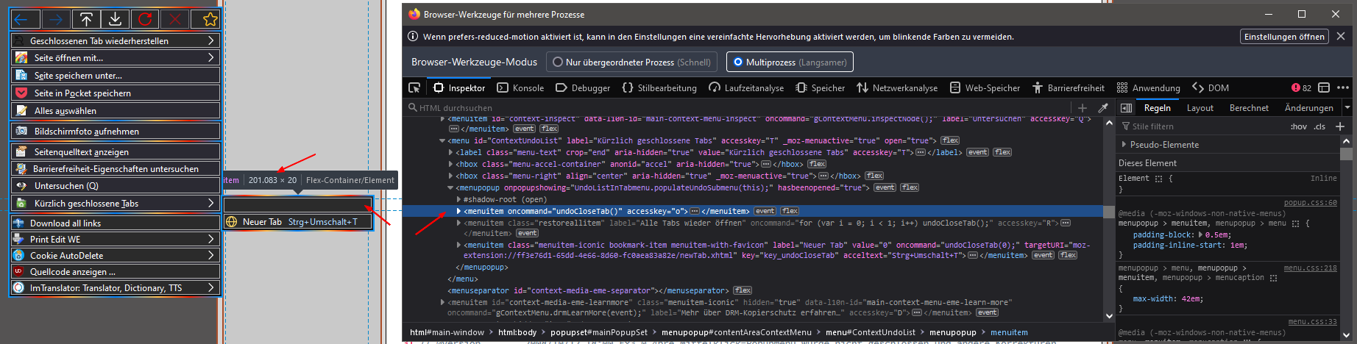Click the eyedropper color picker icon
Screen dimensions: 1357x344
(x=1103, y=108)
